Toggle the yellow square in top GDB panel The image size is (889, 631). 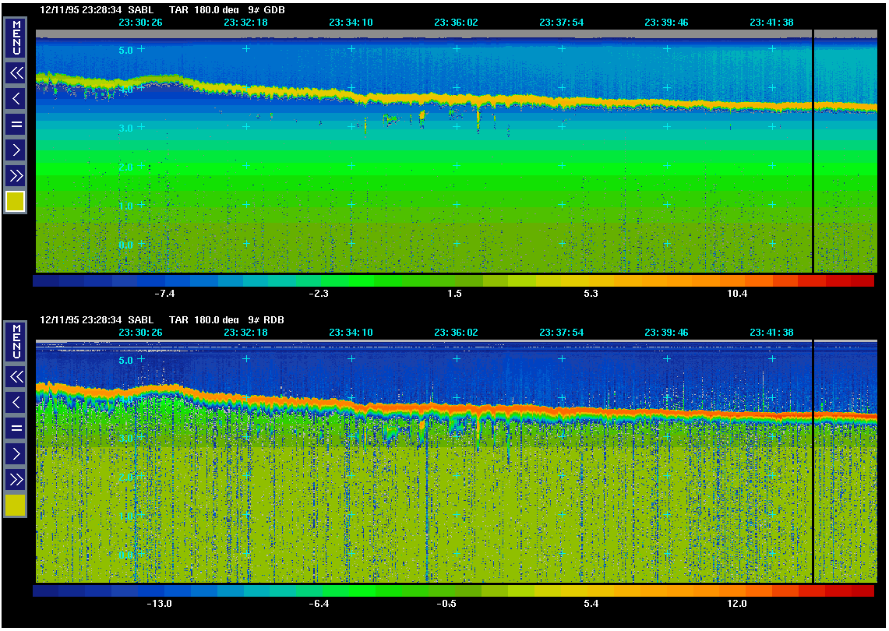16,202
